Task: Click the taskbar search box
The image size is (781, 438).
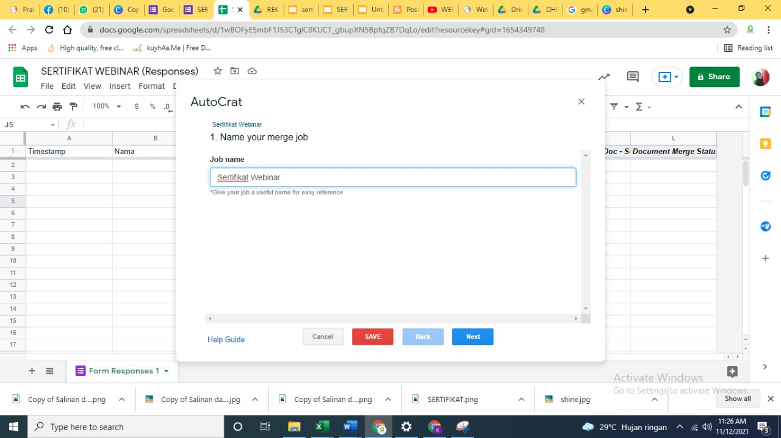Action: [x=127, y=426]
